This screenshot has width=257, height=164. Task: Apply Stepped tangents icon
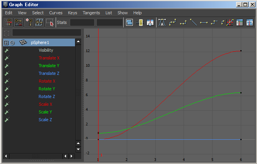click(214, 22)
